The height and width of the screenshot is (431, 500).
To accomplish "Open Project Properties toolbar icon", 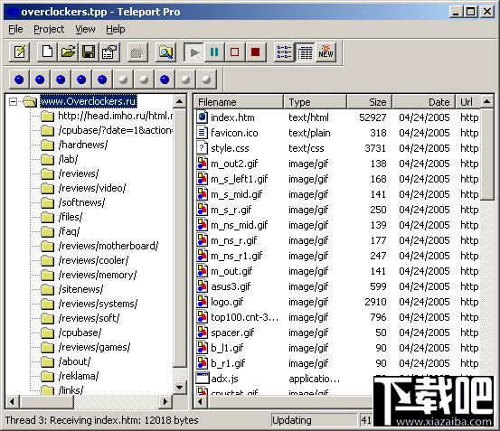I will tap(109, 52).
